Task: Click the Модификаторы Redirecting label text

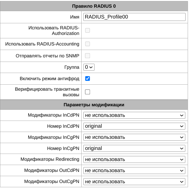Action: point(50,159)
